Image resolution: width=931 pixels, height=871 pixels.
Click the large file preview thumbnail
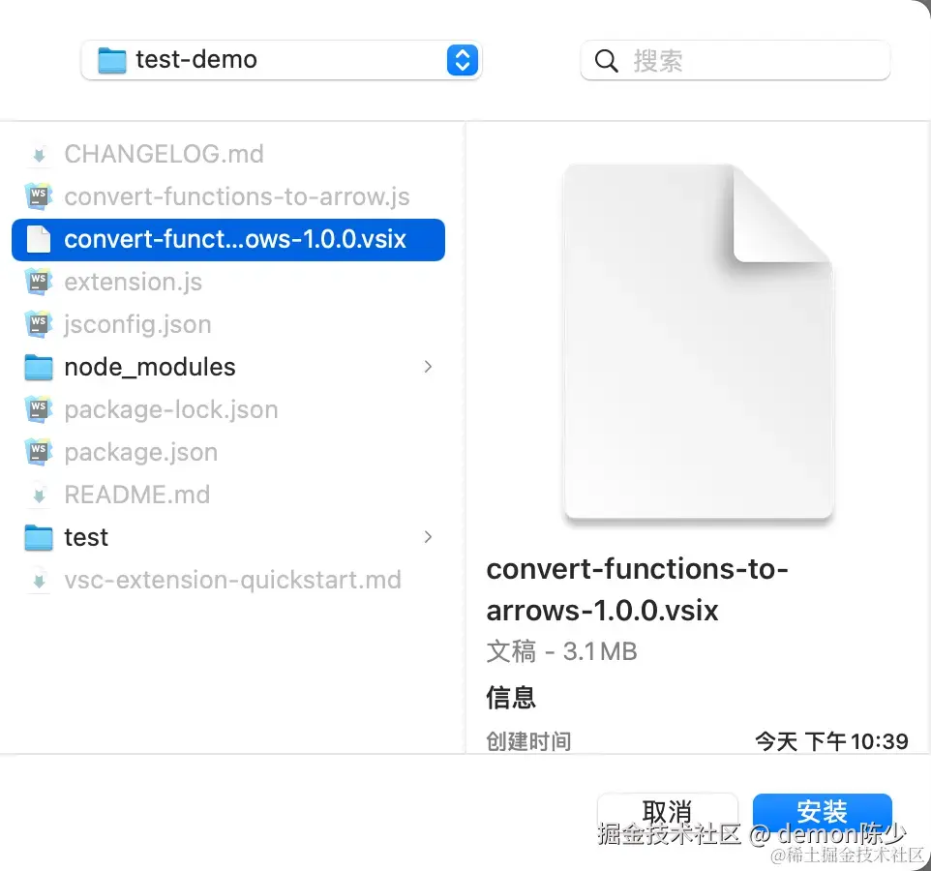(x=698, y=343)
